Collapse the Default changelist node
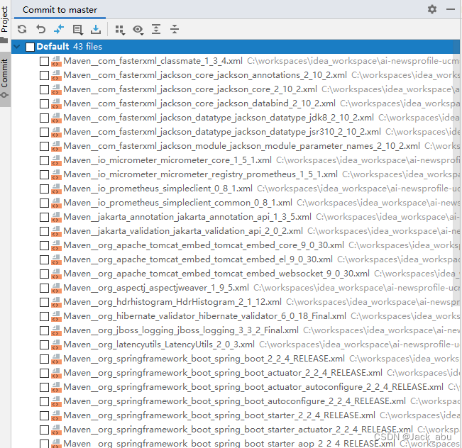The width and height of the screenshot is (462, 448). (x=17, y=47)
